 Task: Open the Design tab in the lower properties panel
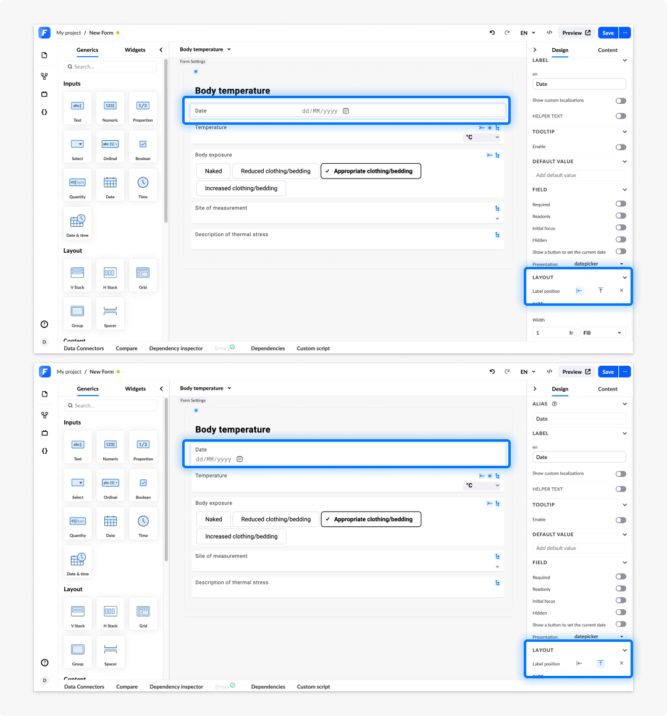pos(560,389)
